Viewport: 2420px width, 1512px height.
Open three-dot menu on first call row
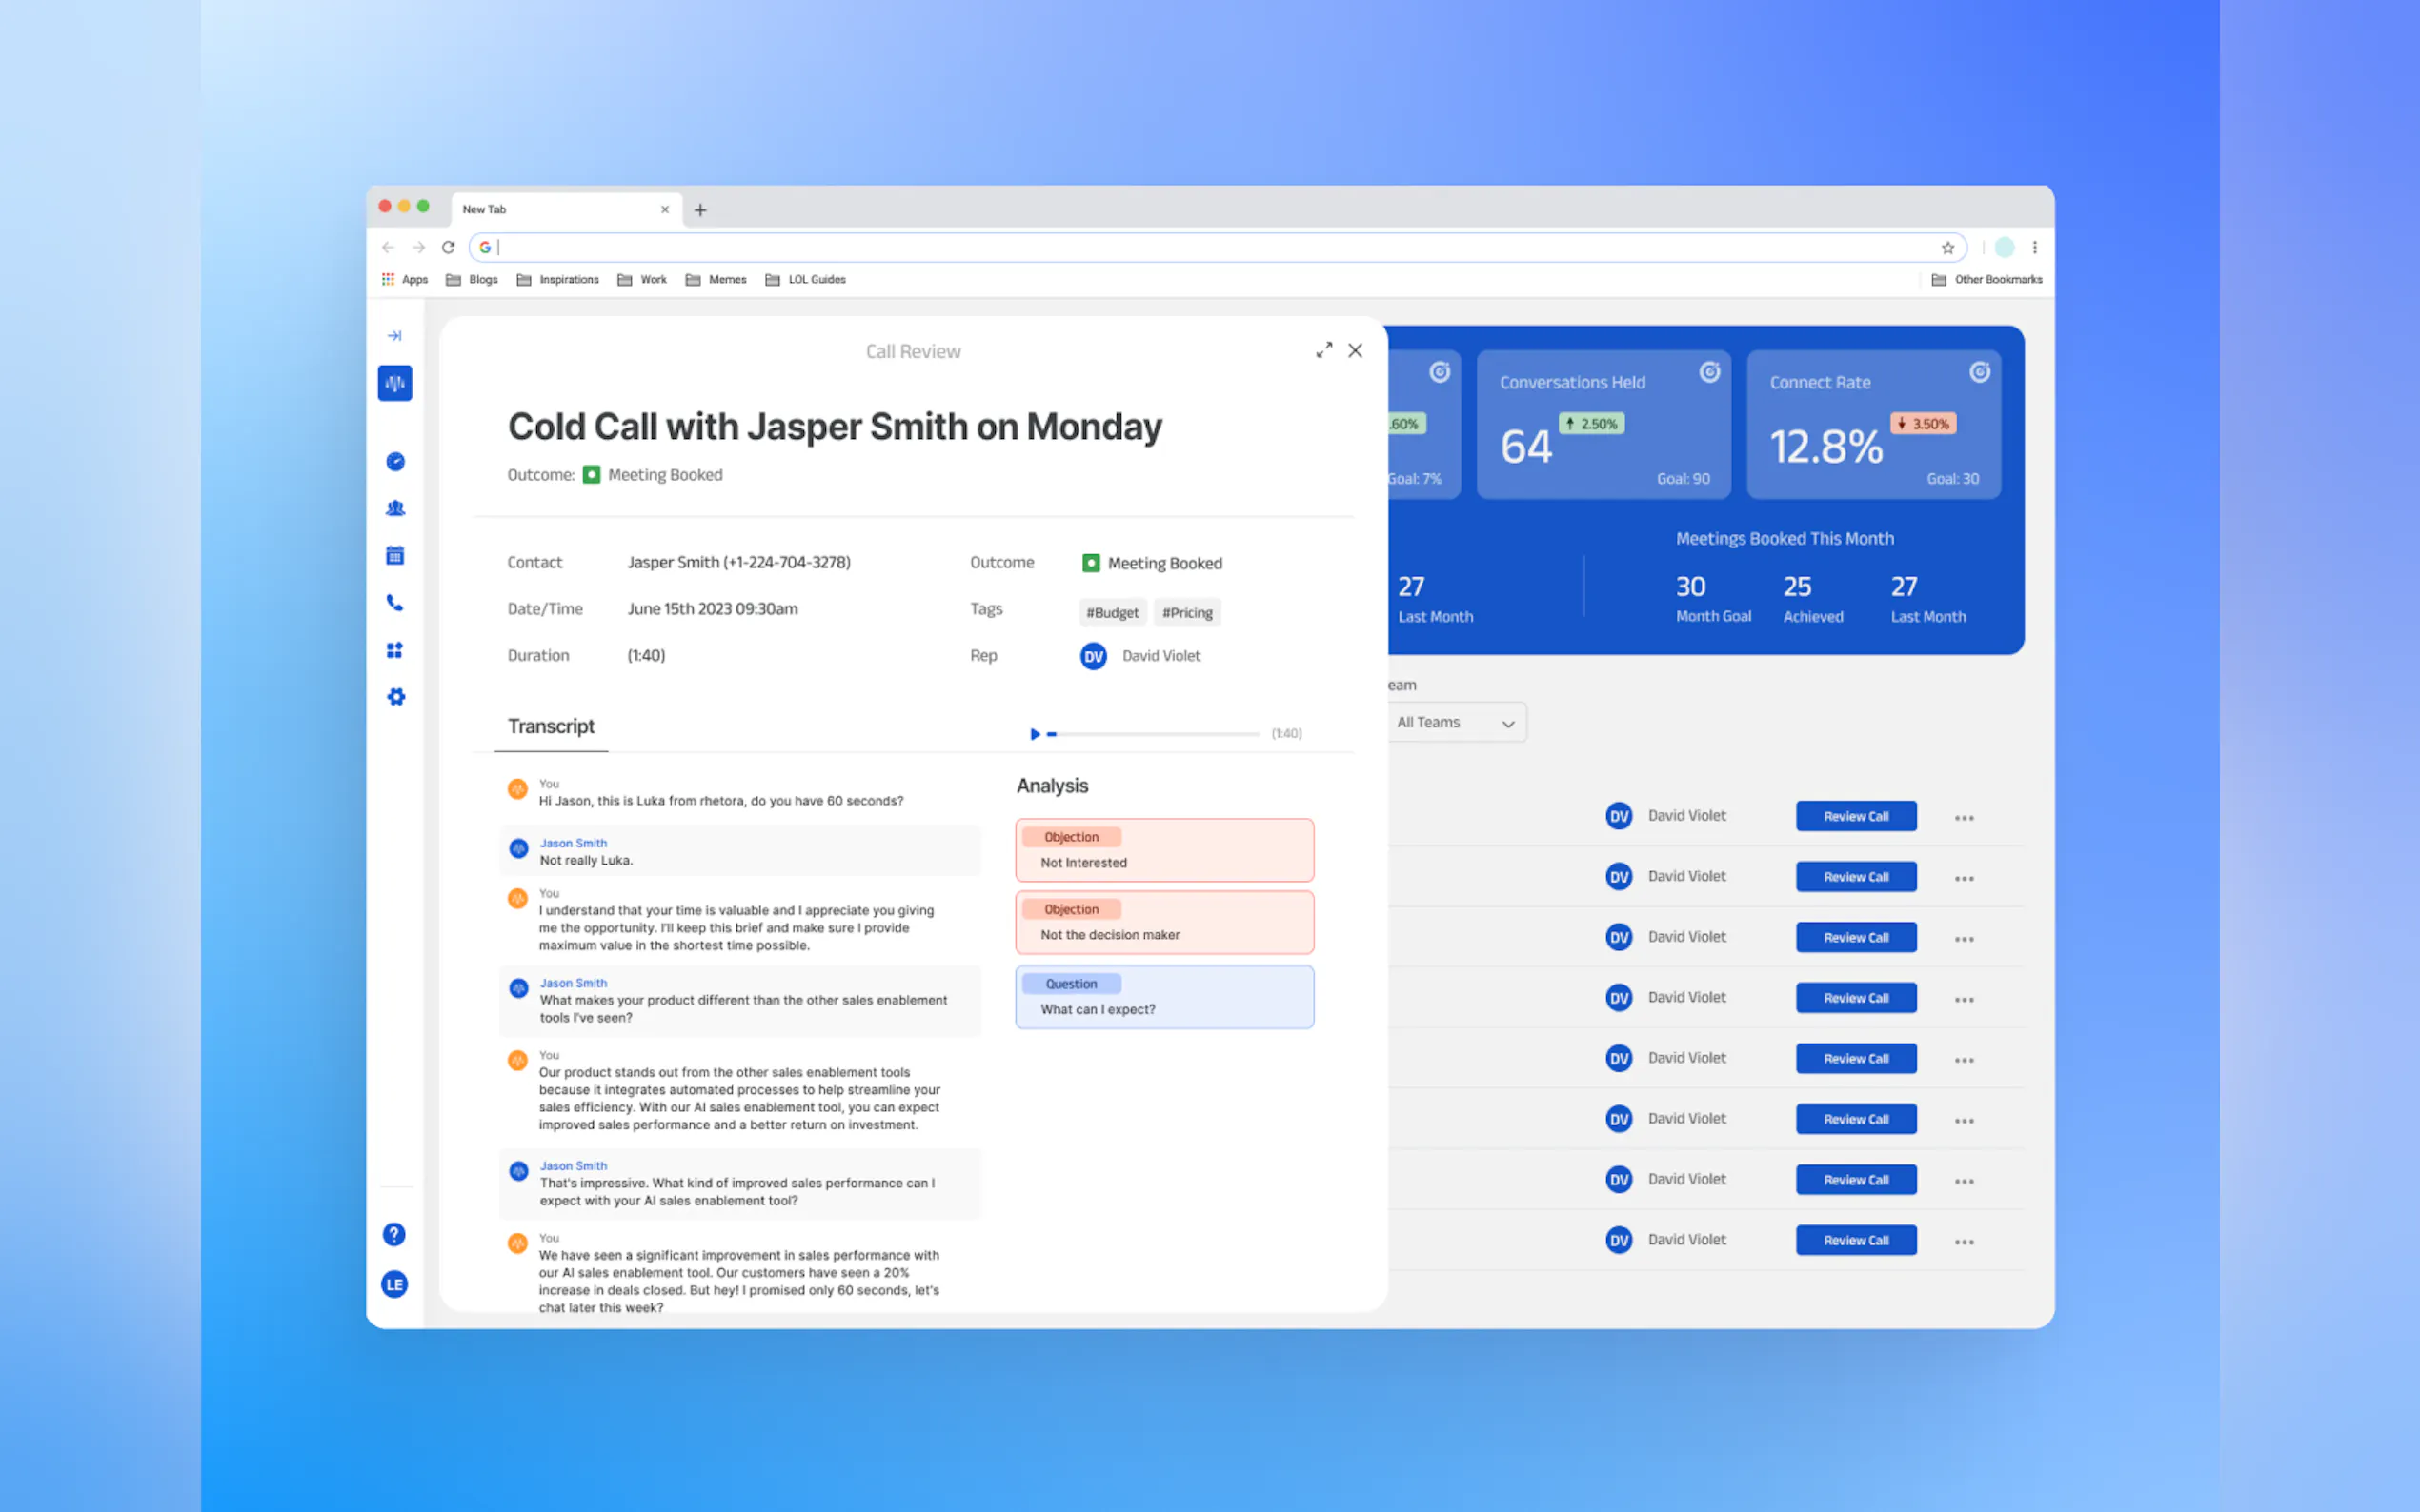coord(1964,818)
